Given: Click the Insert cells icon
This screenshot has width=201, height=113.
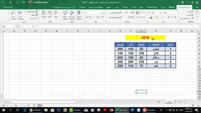Looking at the screenshot, I should pyautogui.click(x=56, y=15).
